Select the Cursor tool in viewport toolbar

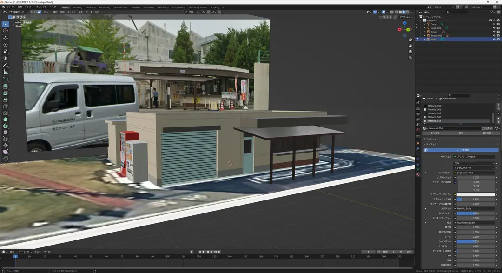pyautogui.click(x=6, y=31)
